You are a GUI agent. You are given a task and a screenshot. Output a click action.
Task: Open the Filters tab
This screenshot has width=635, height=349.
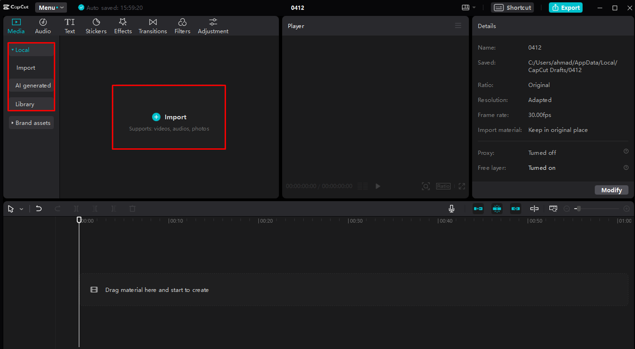182,26
